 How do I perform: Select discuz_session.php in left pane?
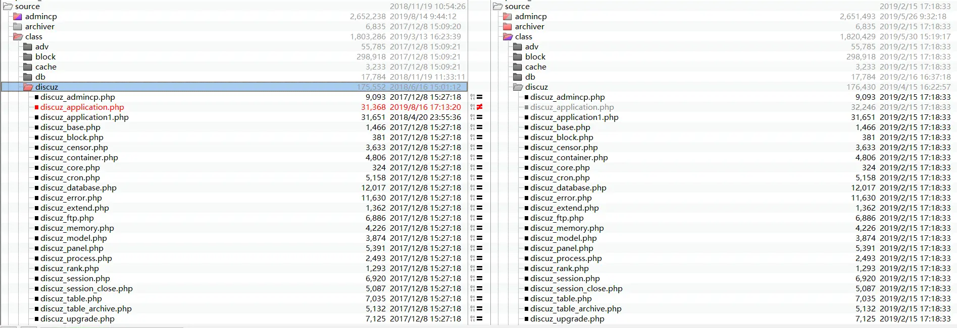[75, 279]
